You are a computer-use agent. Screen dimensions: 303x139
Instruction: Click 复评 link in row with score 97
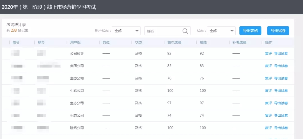point(268,103)
